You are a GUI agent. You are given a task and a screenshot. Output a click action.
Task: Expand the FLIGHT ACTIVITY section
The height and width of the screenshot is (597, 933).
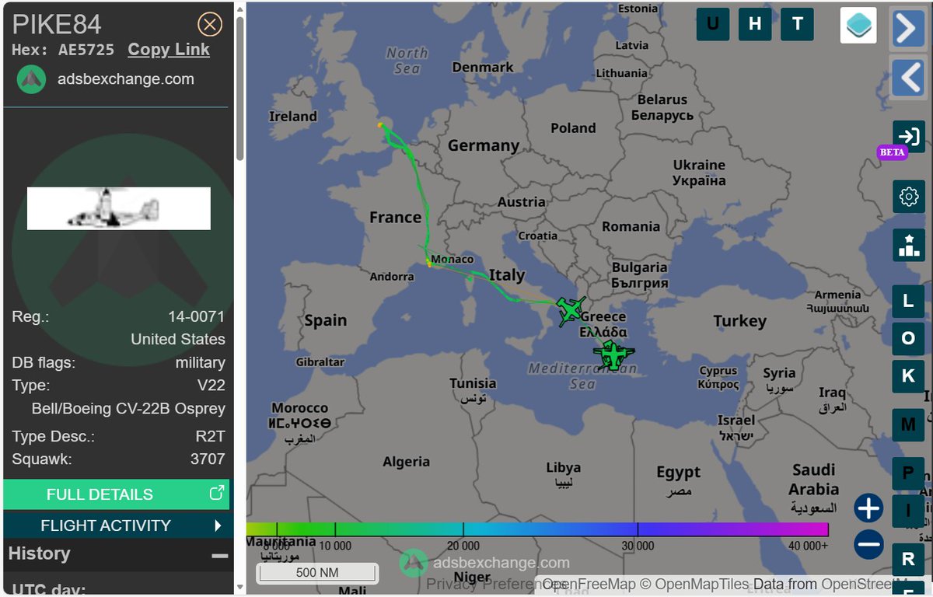point(117,525)
